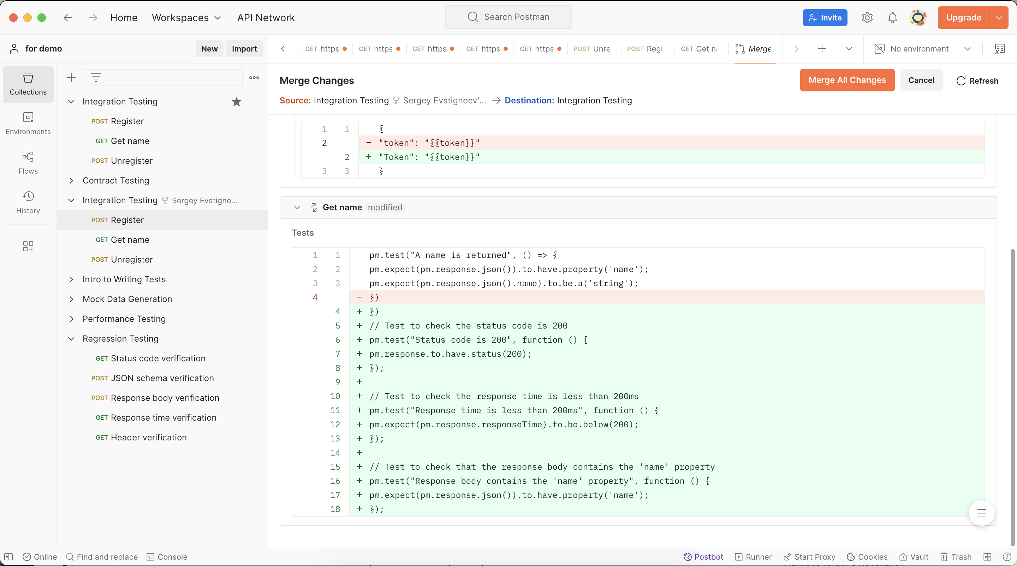Viewport: 1017px width, 566px height.
Task: Open Cookies from the status bar
Action: point(867,556)
